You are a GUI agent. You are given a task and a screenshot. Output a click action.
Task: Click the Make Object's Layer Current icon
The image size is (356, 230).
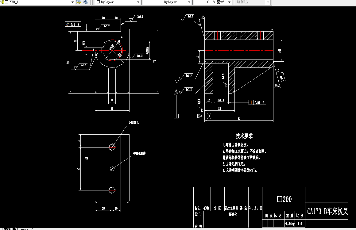(79, 2)
